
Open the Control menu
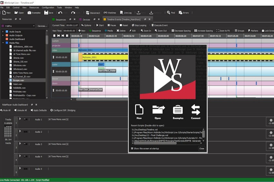pos(16,7)
